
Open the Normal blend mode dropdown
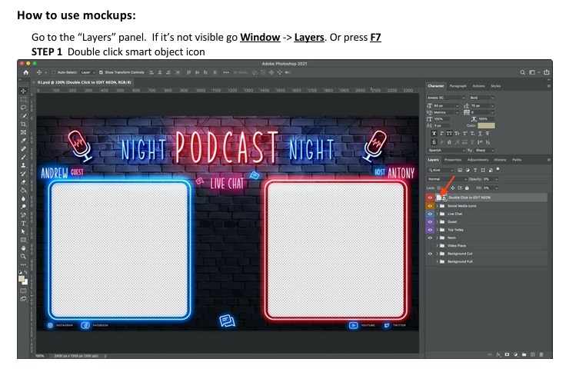pos(447,179)
